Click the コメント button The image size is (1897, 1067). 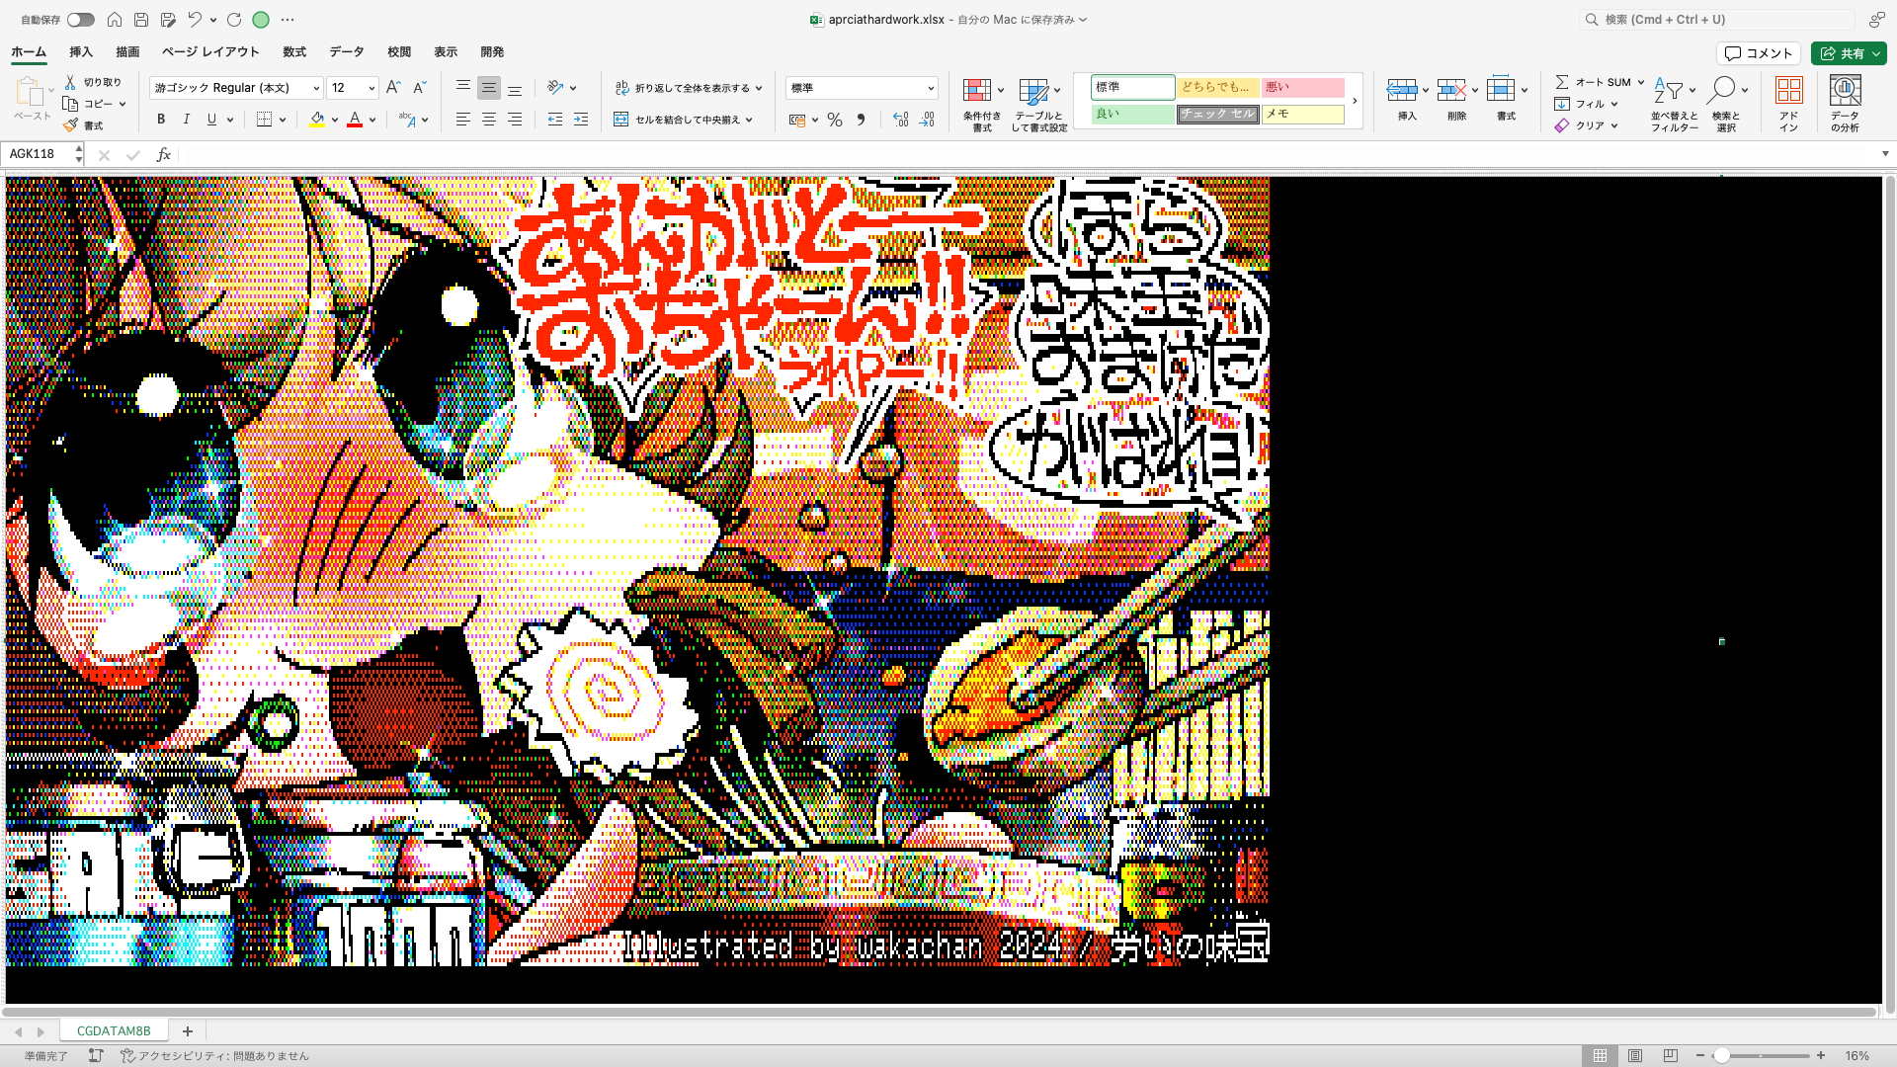point(1759,53)
